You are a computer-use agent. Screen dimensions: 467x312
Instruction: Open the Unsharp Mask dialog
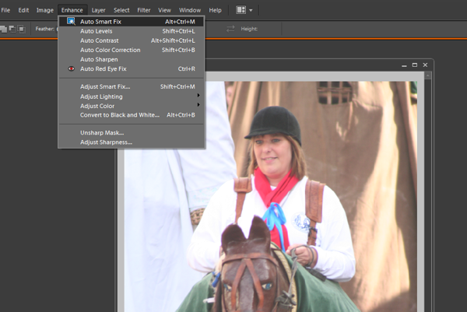101,133
